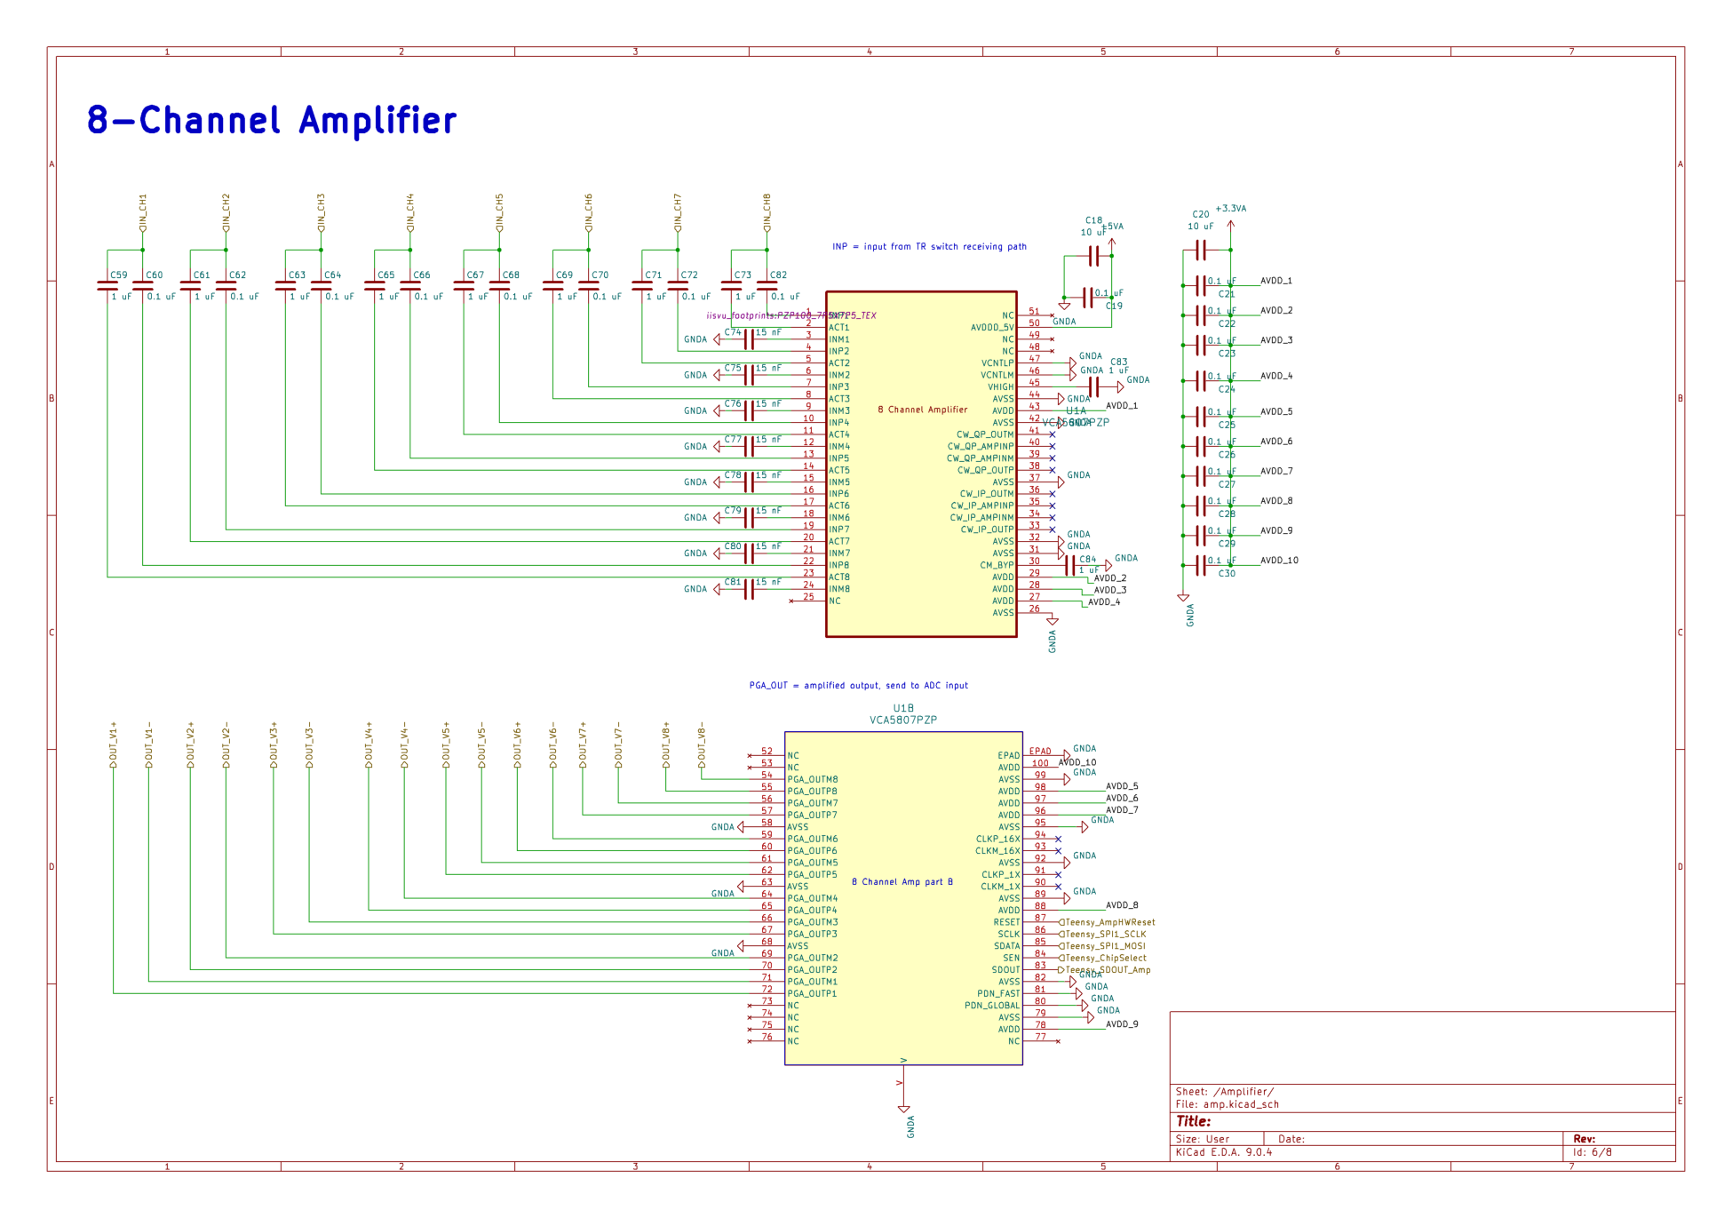1732x1218 pixels.
Task: Click the PDN_GLOBAL pin name
Action: tap(993, 1007)
